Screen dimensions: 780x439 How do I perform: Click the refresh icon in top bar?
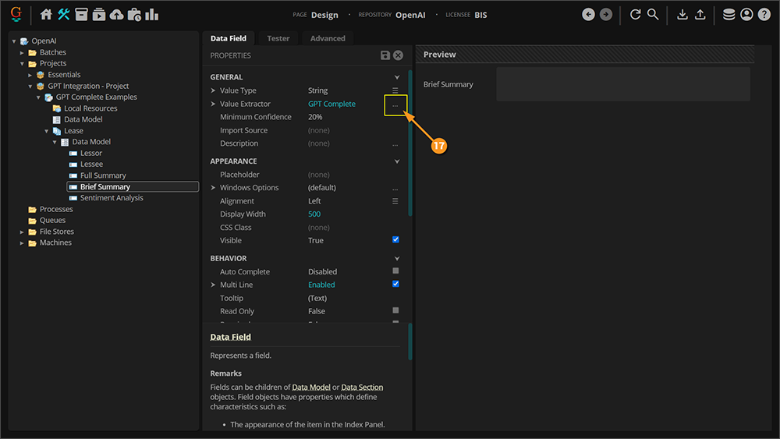635,14
